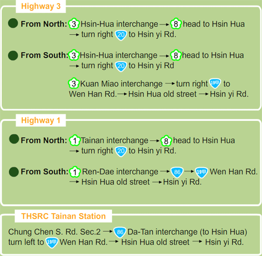Click route 1 flower icon before Tainan interchange
Image resolution: width=262 pixels, height=256 pixels.
75,140
